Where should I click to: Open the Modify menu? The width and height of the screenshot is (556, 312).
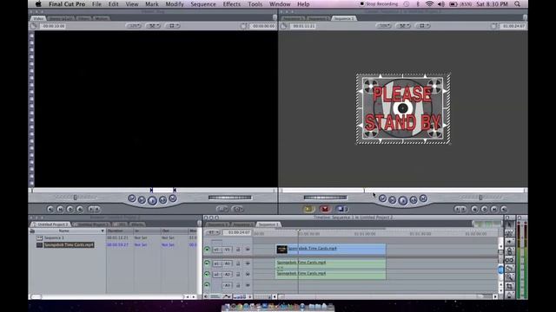(175, 4)
